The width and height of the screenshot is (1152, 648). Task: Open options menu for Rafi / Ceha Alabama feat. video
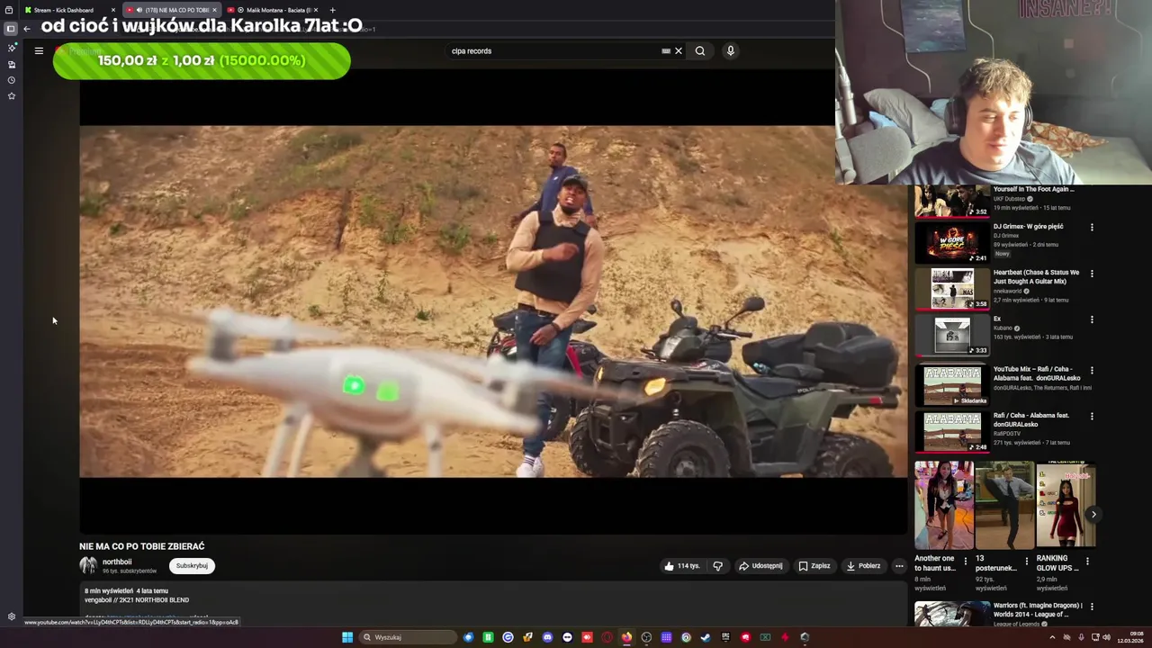tap(1092, 416)
